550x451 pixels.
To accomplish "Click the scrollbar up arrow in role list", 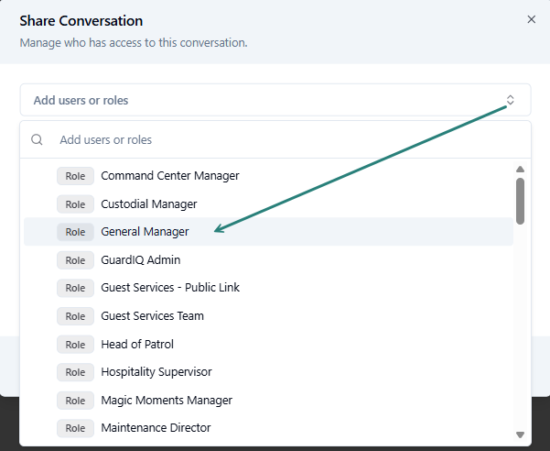I will tap(520, 169).
